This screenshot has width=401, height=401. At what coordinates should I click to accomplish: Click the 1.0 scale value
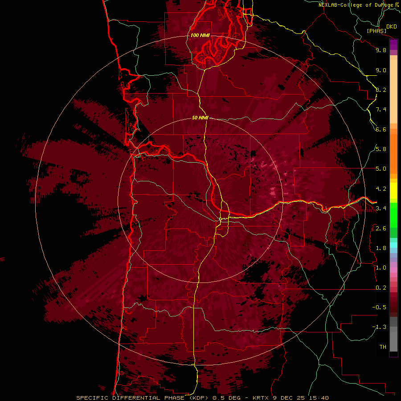[x=381, y=268]
